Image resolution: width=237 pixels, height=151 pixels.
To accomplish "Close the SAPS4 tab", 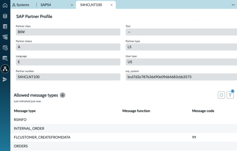I will pyautogui.click(x=72, y=5).
